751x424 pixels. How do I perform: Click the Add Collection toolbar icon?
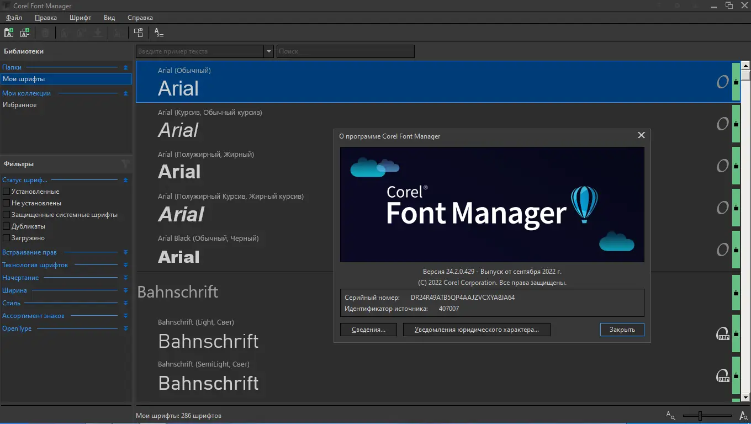click(x=25, y=33)
